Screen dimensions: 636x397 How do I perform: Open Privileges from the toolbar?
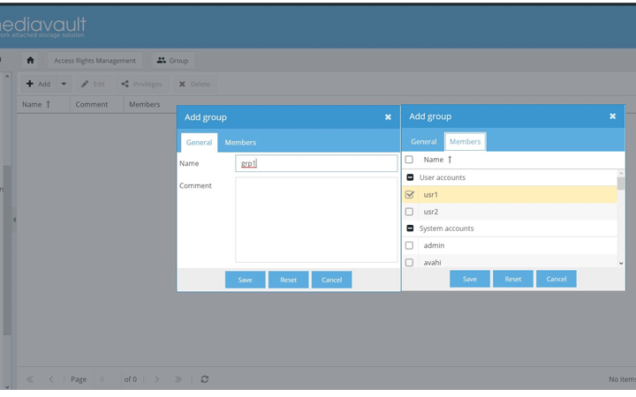tap(142, 84)
